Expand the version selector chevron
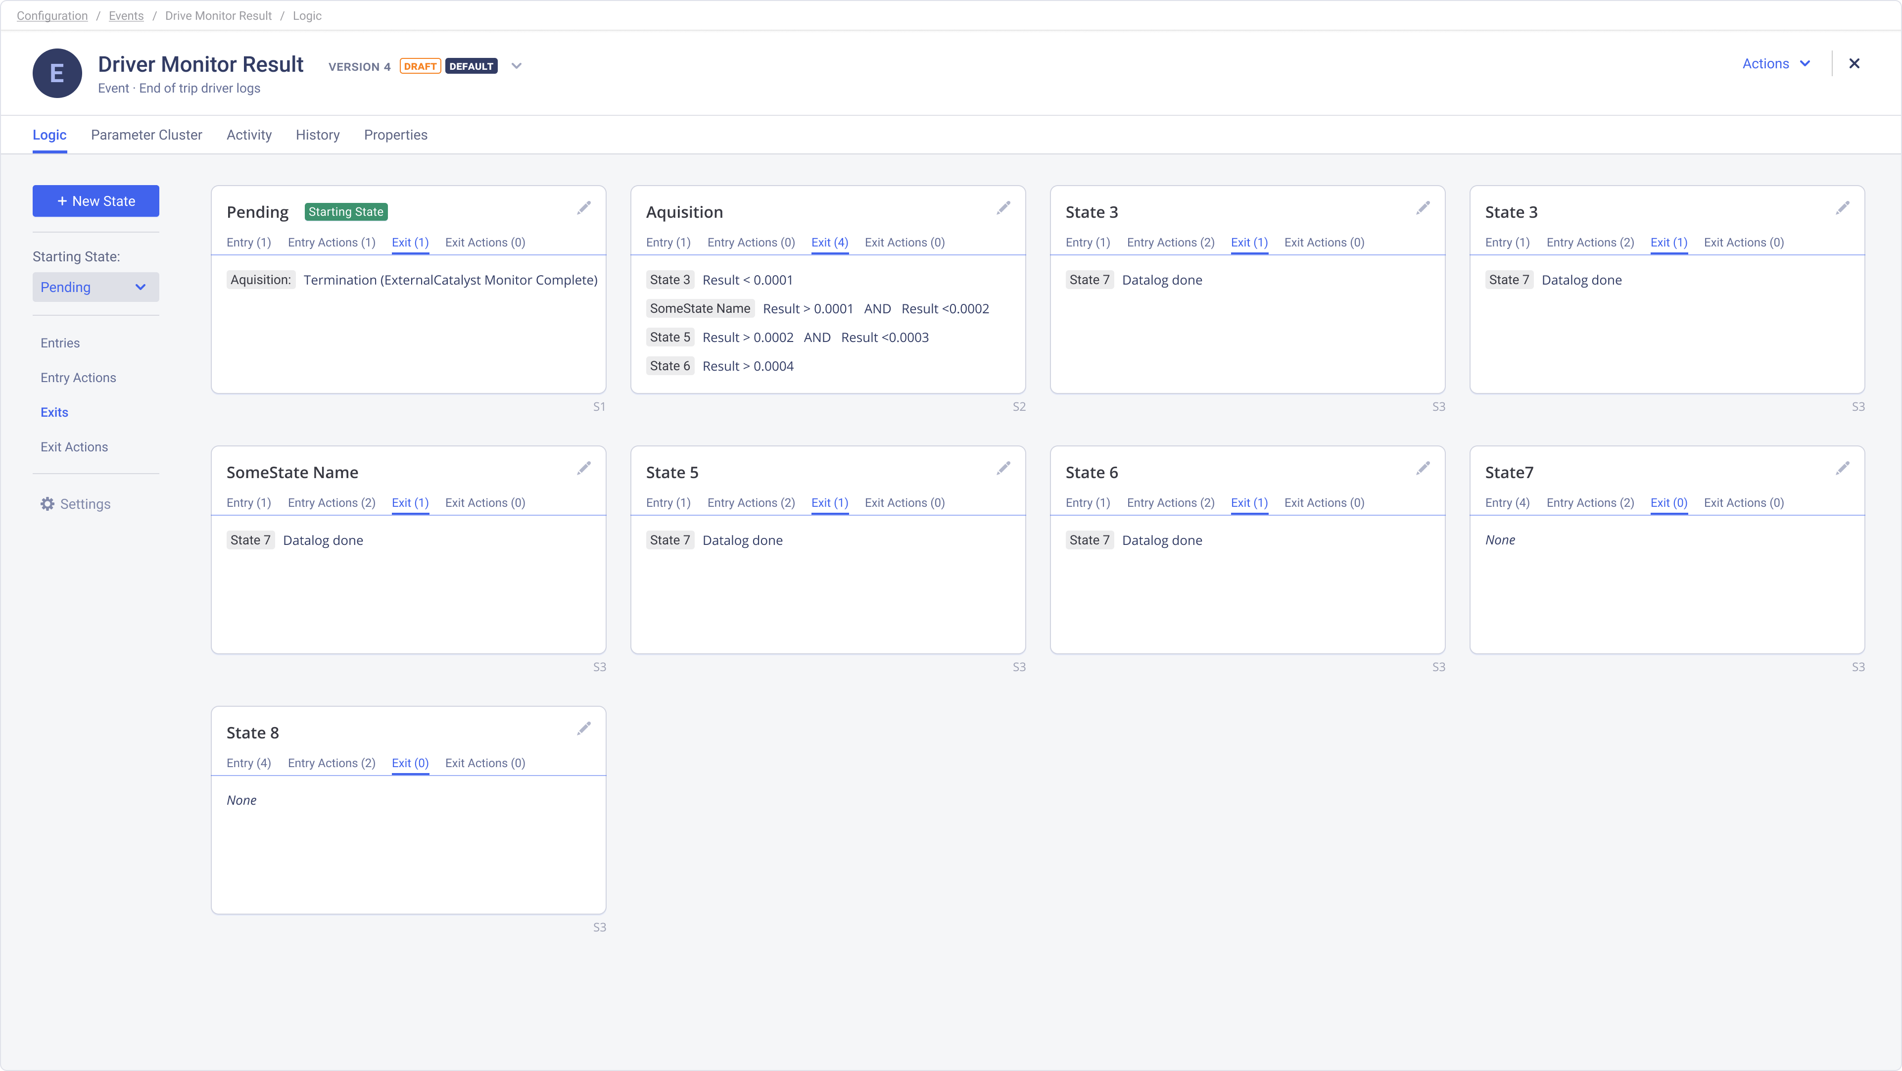The image size is (1902, 1071). [x=516, y=66]
